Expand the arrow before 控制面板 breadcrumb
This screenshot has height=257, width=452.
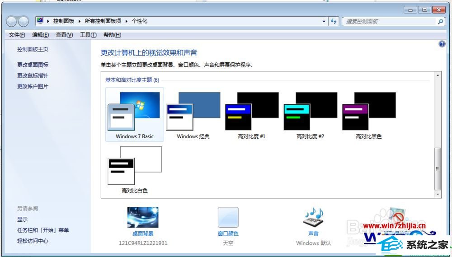click(x=48, y=21)
